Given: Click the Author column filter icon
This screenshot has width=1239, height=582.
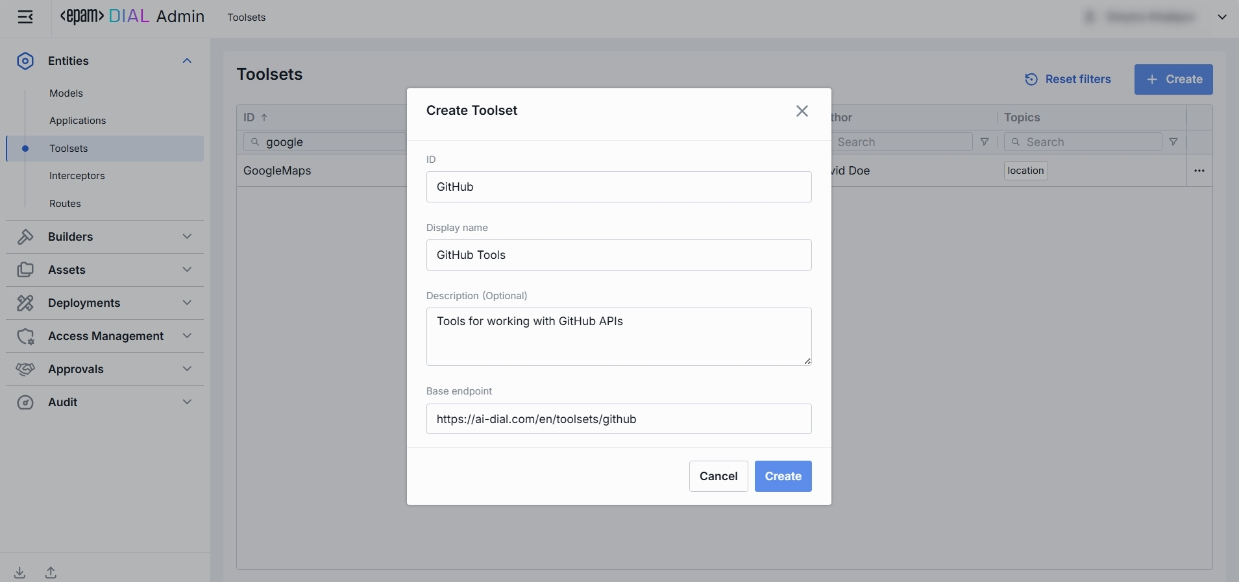Looking at the screenshot, I should click(984, 142).
